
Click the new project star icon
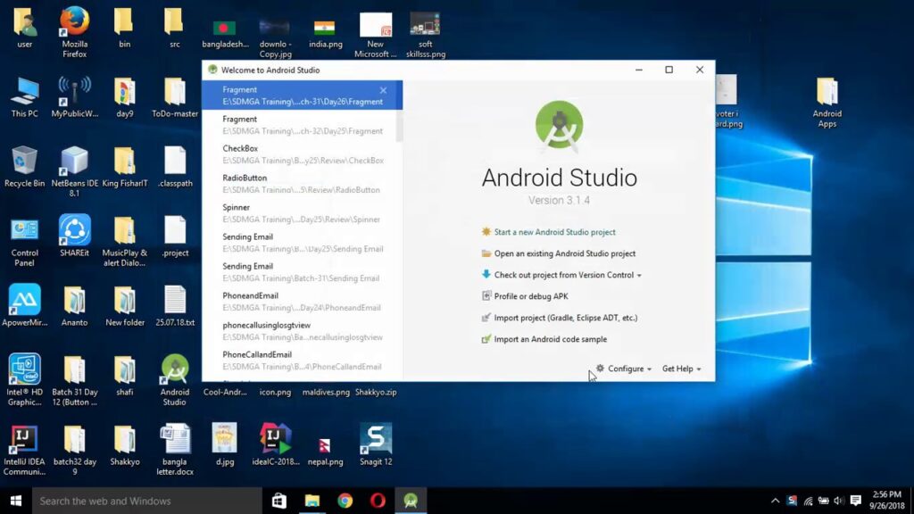point(486,231)
